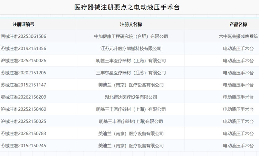Click registration number 国械注准20253061586
This screenshot has height=156, width=259.
23,36
